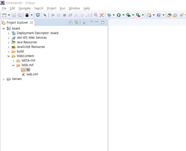Viewport: 186px width, 151px height.
Task: Click the Run External Tools icon
Action: click(138, 15)
